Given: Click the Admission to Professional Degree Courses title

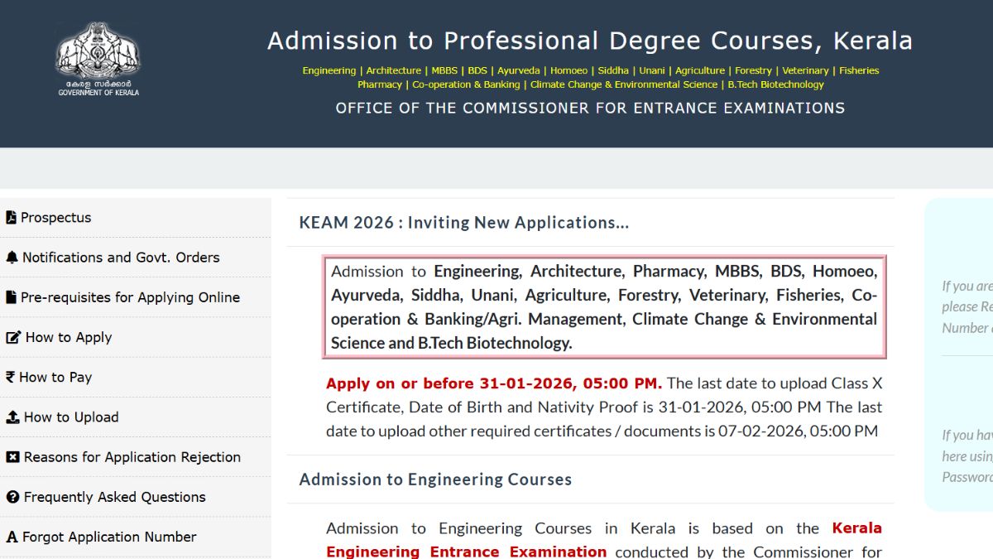Looking at the screenshot, I should tap(589, 40).
